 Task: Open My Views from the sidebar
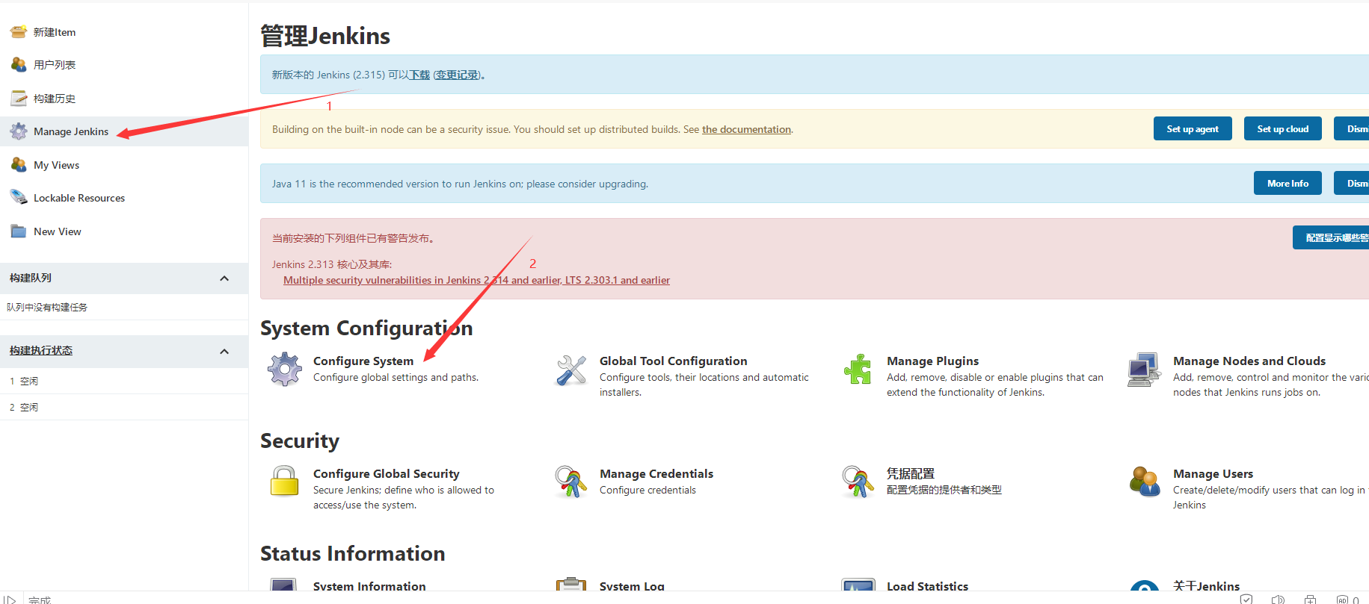click(x=56, y=165)
